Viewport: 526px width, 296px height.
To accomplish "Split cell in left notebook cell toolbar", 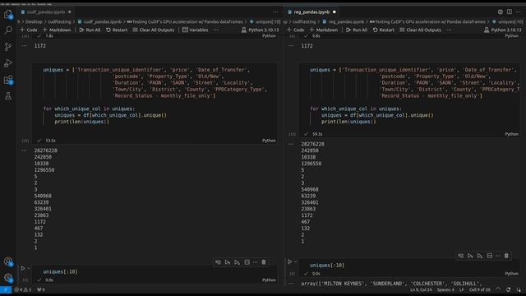I will click(247, 262).
